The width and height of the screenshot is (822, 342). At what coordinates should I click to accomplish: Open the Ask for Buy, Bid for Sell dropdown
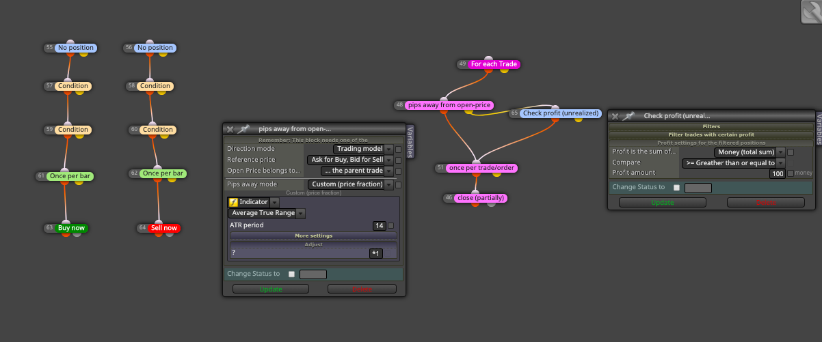[x=349, y=160]
